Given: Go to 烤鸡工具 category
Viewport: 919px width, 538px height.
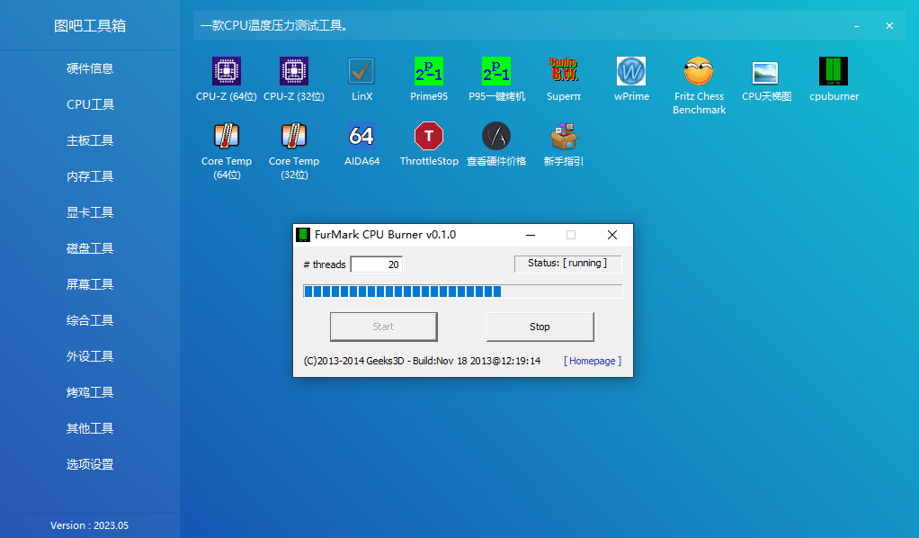Looking at the screenshot, I should pyautogui.click(x=90, y=392).
